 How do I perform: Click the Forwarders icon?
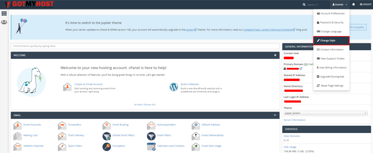point(62,125)
